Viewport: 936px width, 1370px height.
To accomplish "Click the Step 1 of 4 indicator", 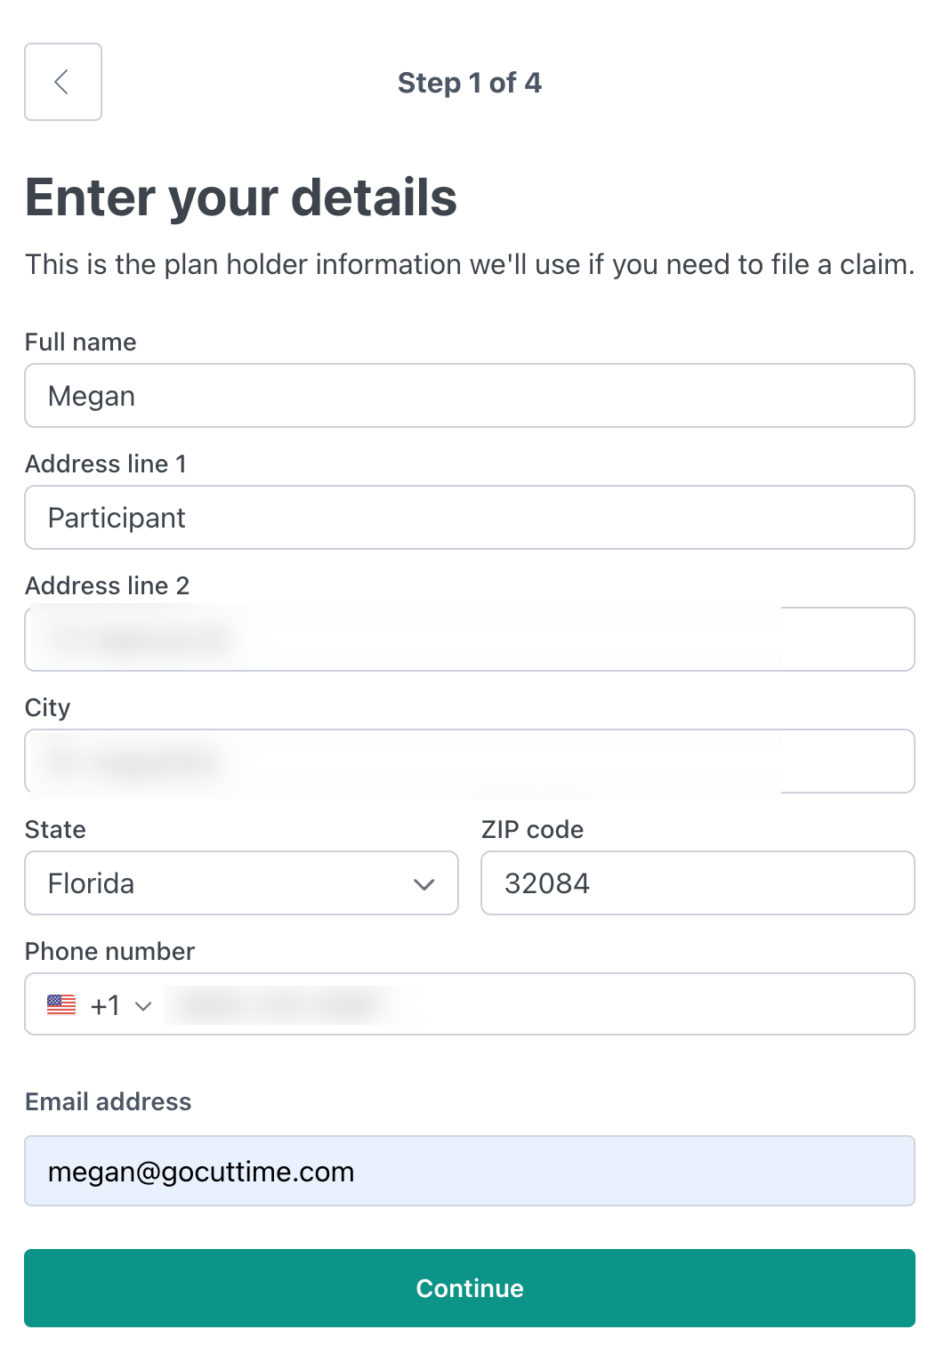I will pyautogui.click(x=470, y=83).
